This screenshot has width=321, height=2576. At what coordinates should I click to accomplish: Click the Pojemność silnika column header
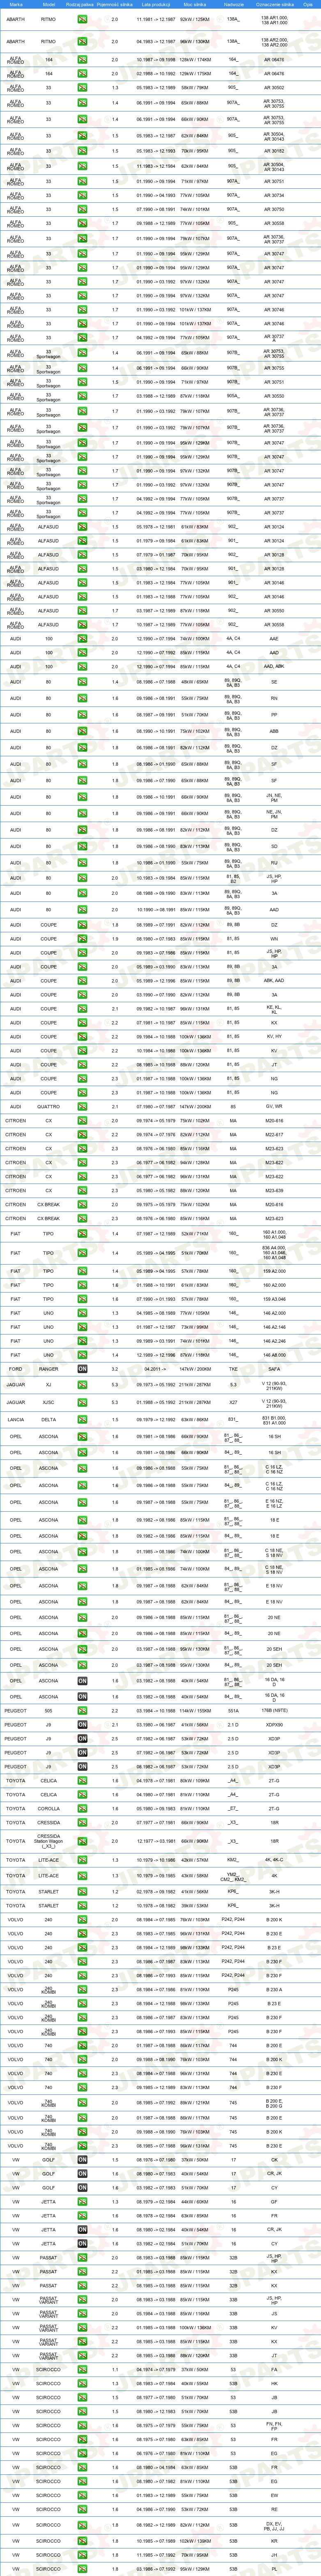[115, 4]
